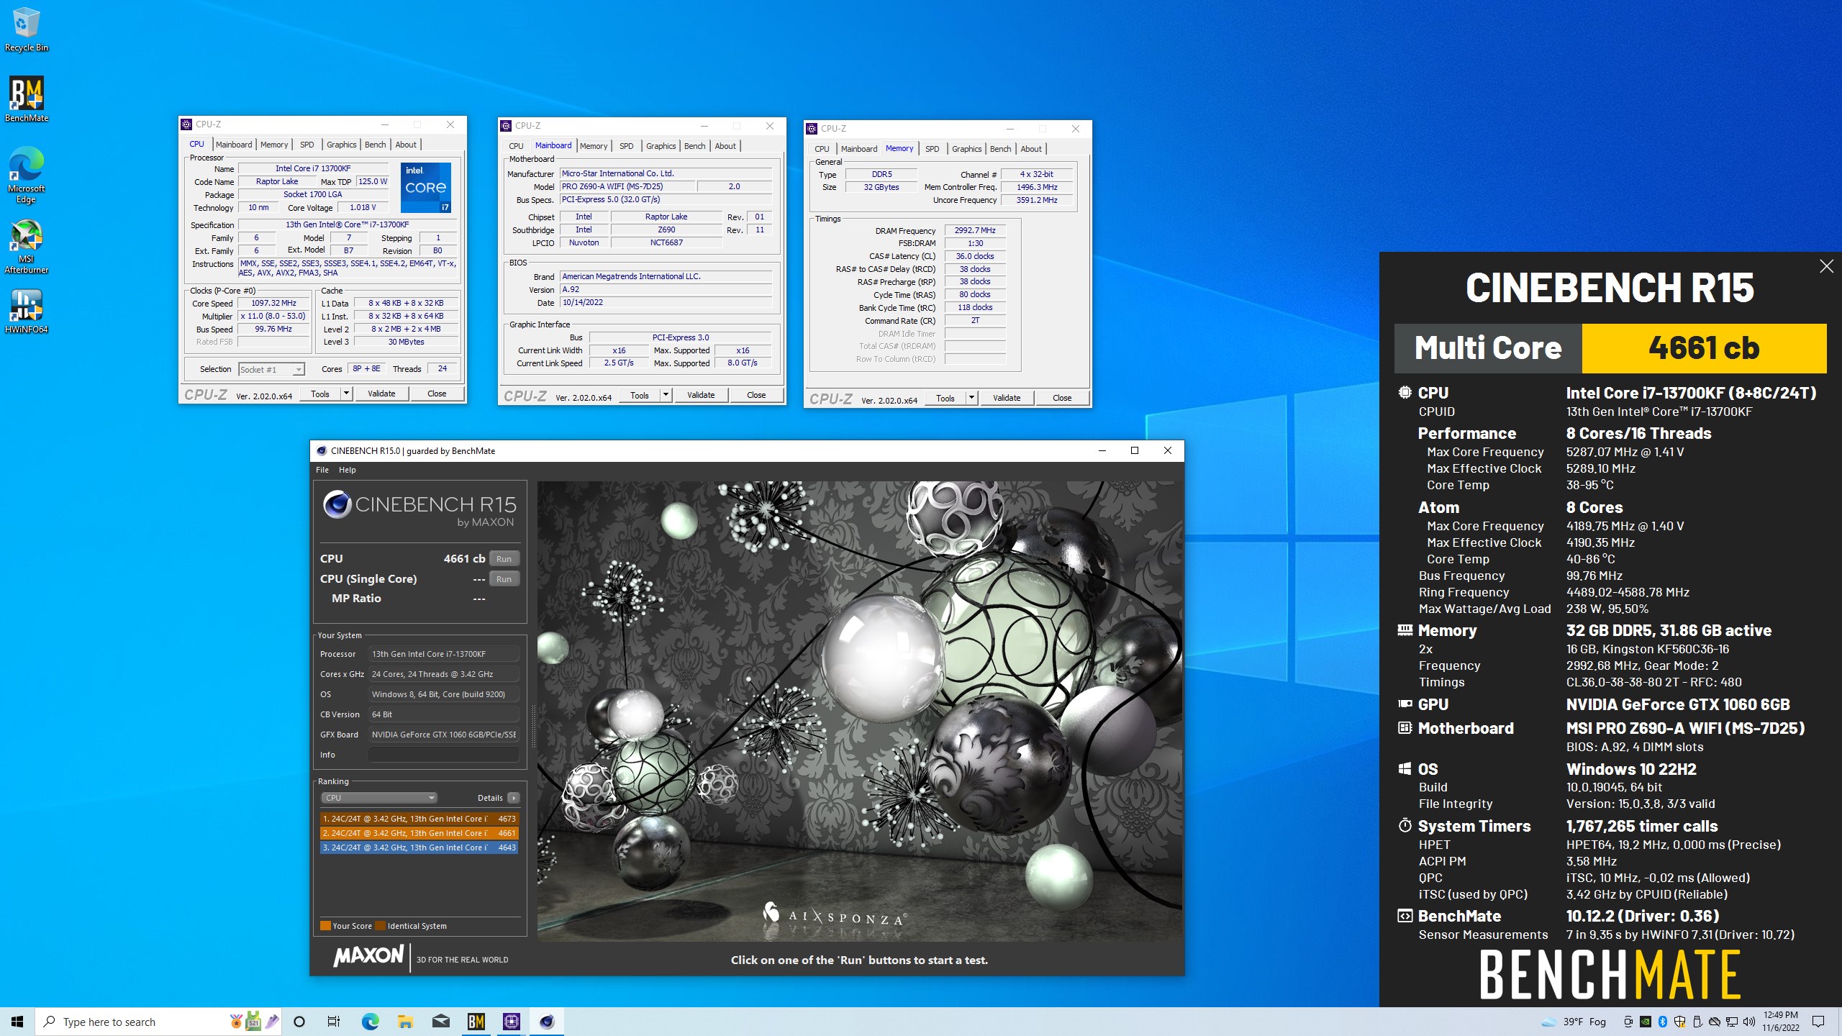Open the Windows Start menu

[17, 1022]
